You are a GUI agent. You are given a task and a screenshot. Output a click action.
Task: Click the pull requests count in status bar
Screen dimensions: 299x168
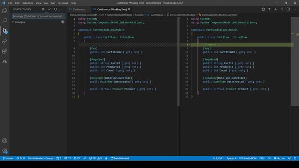(59, 158)
